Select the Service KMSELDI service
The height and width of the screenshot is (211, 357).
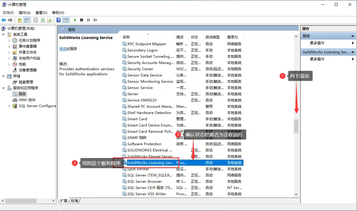142,100
